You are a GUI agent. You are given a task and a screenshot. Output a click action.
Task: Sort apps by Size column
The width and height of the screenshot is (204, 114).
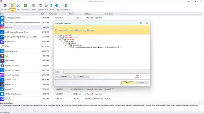coord(45,14)
